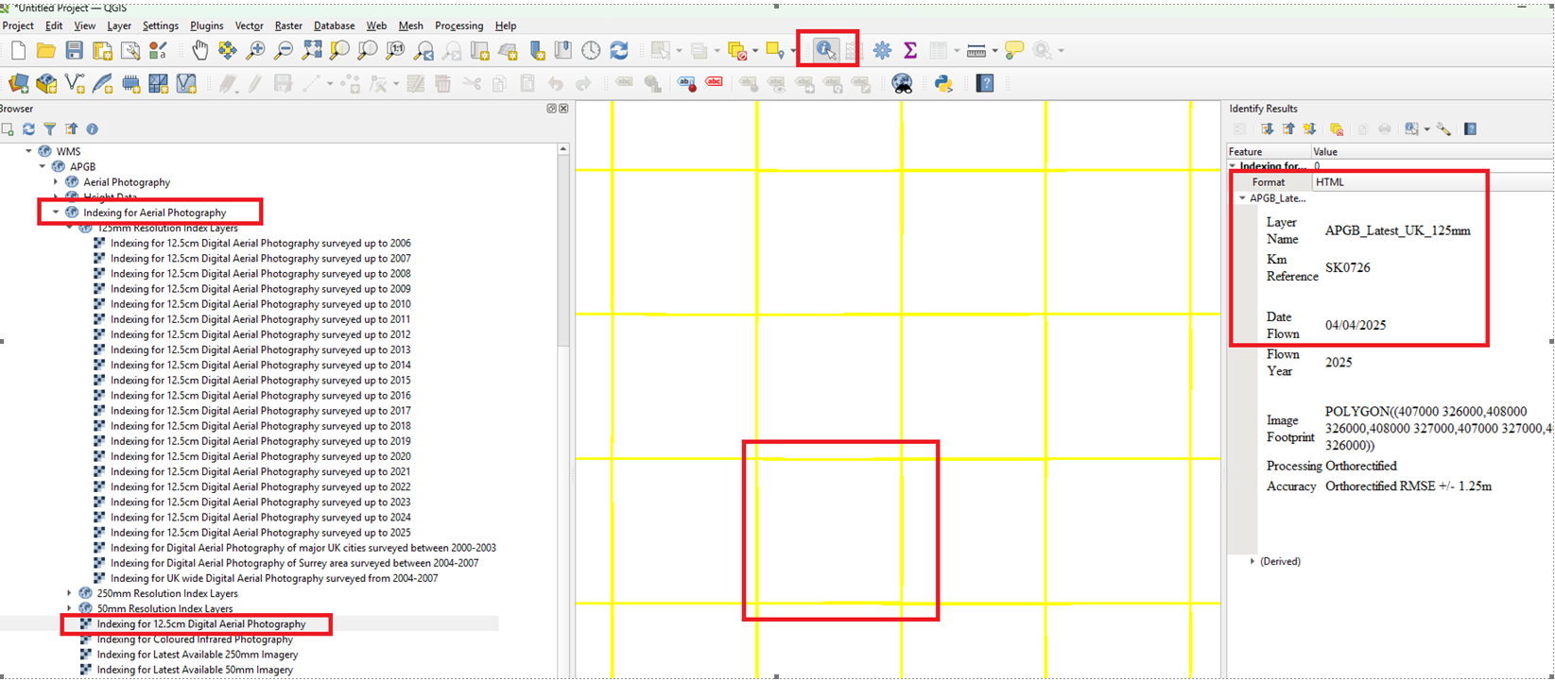Show the statistical summary sigma icon
This screenshot has width=1555, height=681.
[x=910, y=51]
